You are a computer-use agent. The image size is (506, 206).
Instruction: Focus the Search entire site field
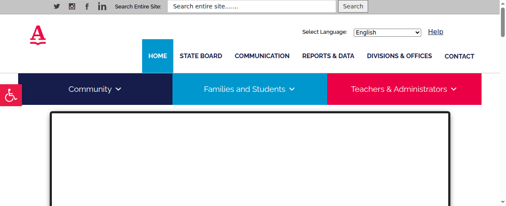251,6
